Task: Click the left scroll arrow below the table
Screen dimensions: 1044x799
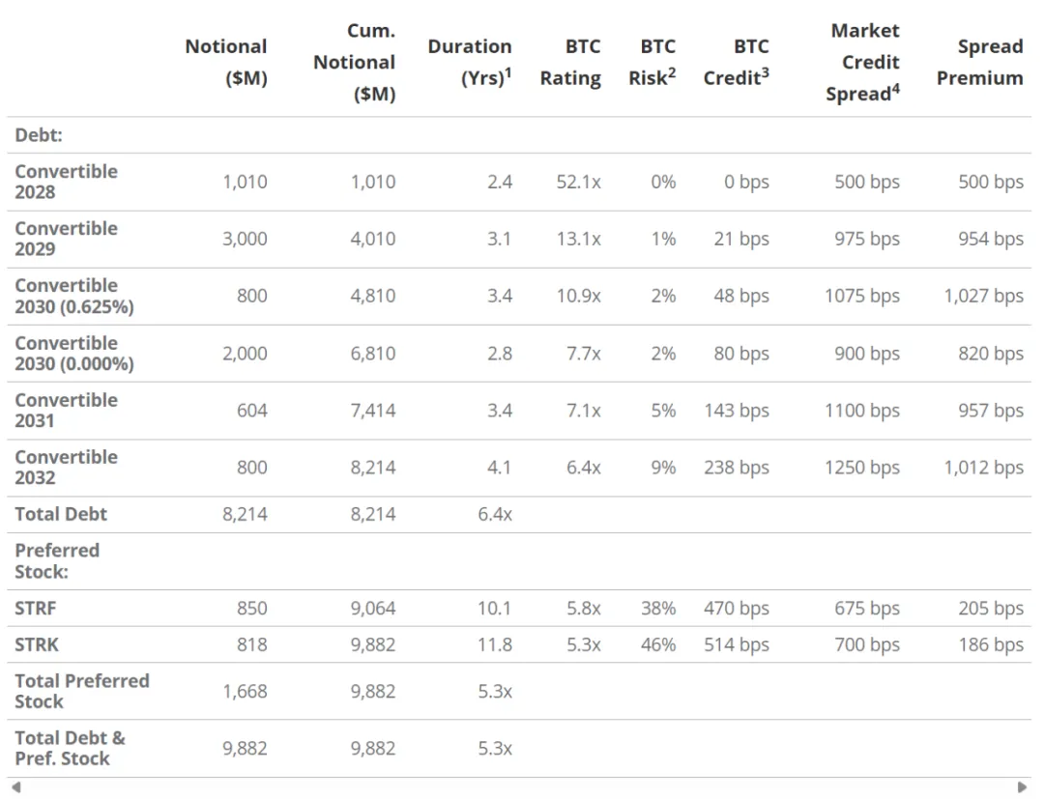Action: (x=16, y=787)
